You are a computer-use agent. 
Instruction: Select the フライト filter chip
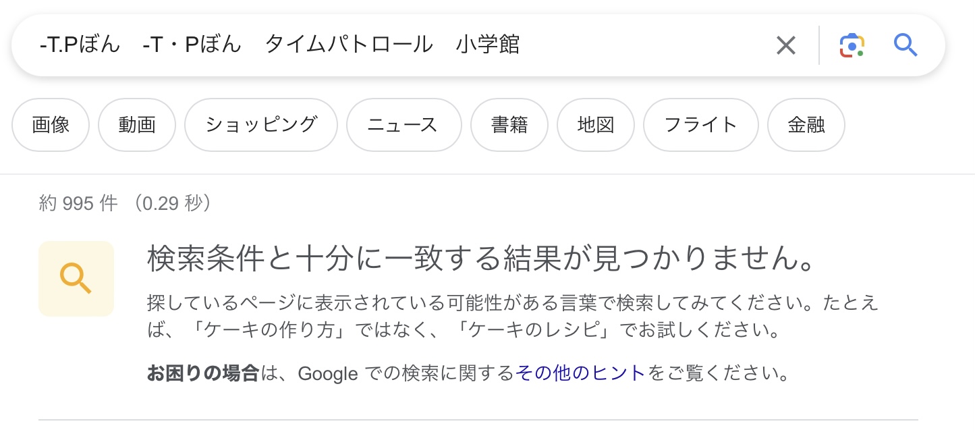click(x=701, y=125)
